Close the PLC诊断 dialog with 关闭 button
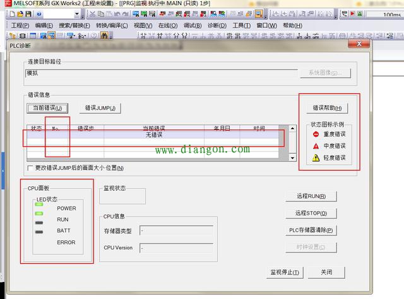The image size is (404, 299). (326, 273)
